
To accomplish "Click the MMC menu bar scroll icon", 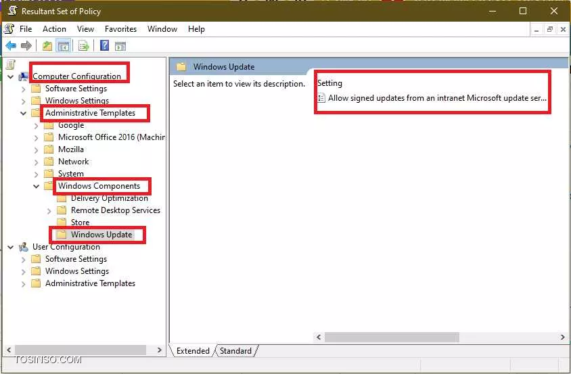I will [9, 29].
